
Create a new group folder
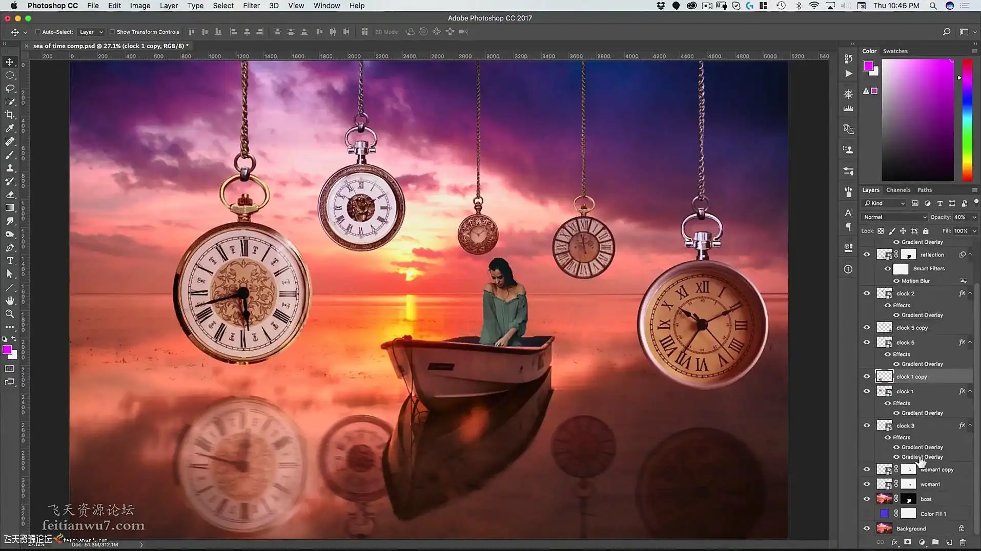tap(935, 542)
